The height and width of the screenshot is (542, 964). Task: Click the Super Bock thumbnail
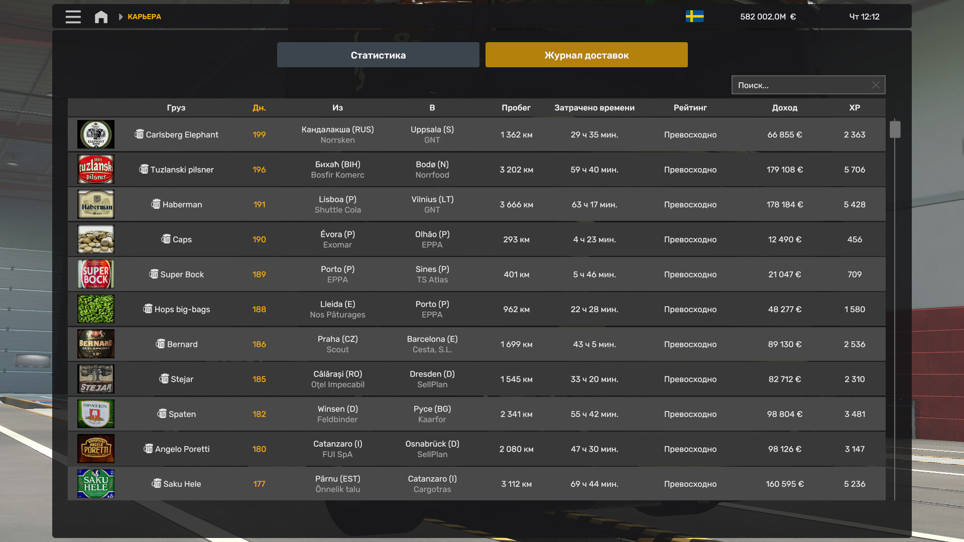[x=96, y=274]
